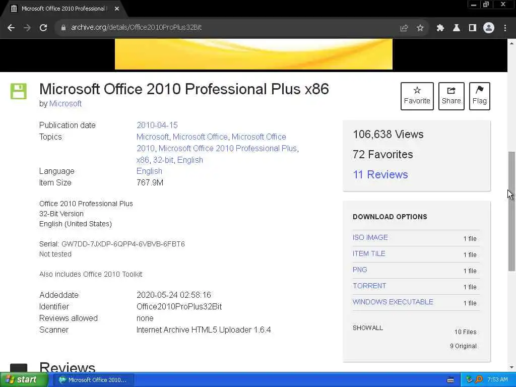Reload the archive.org page
Viewport: 516px width, 387px height.
point(43,28)
